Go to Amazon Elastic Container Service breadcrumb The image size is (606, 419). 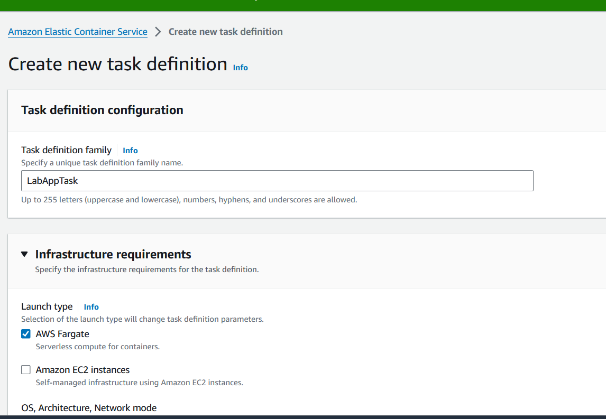click(78, 32)
